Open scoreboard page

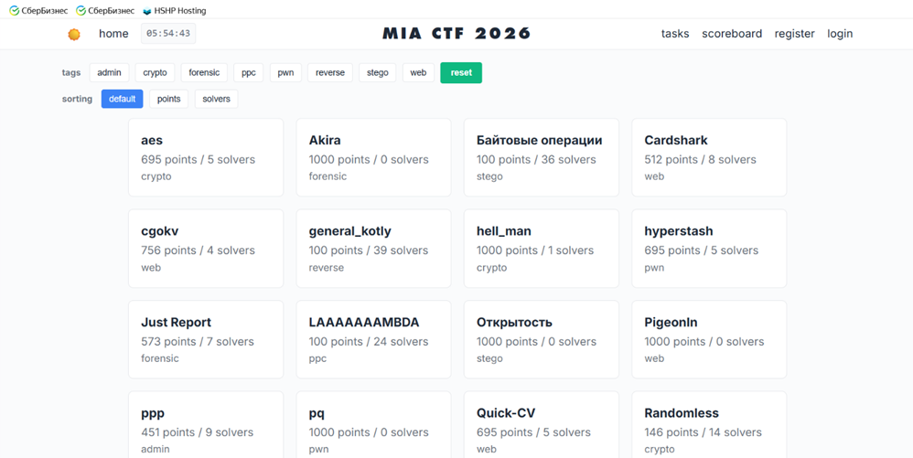click(732, 34)
